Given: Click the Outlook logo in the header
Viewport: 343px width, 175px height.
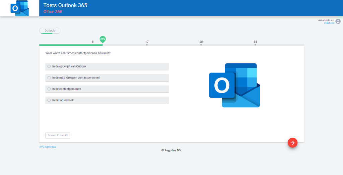Looking at the screenshot, I should [x=19, y=8].
